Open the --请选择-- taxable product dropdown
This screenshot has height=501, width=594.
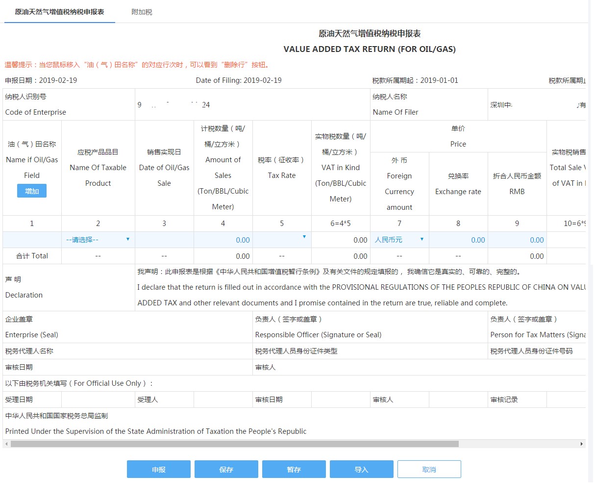pos(98,240)
